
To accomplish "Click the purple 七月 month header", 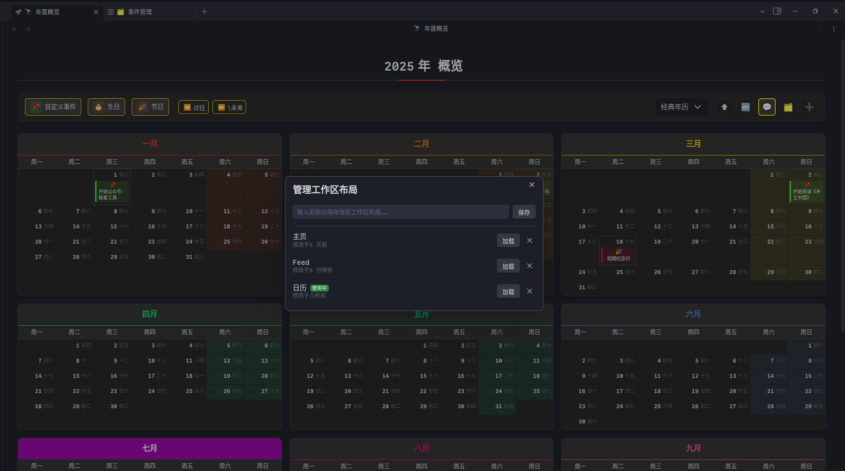I will [x=150, y=448].
